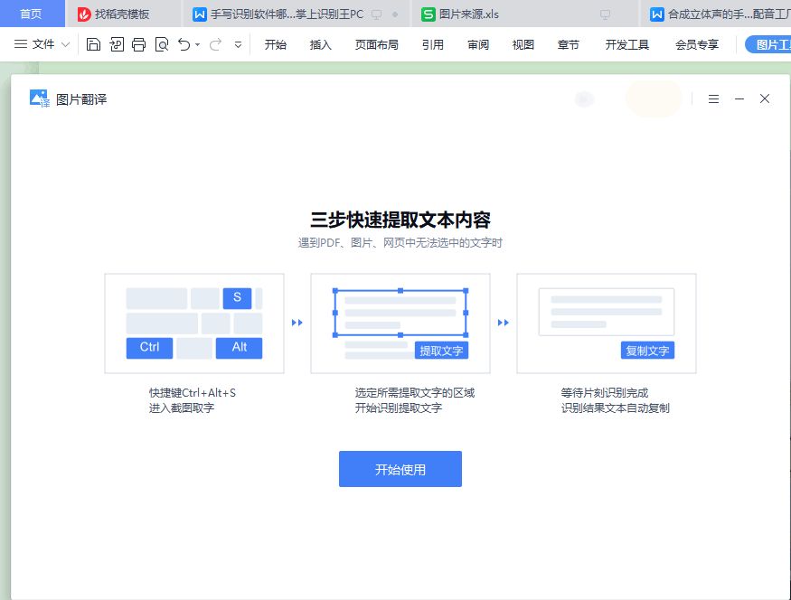The image size is (791, 600).
Task: Click the spreadsheet icon on 图片来源.xls tab
Action: point(428,14)
